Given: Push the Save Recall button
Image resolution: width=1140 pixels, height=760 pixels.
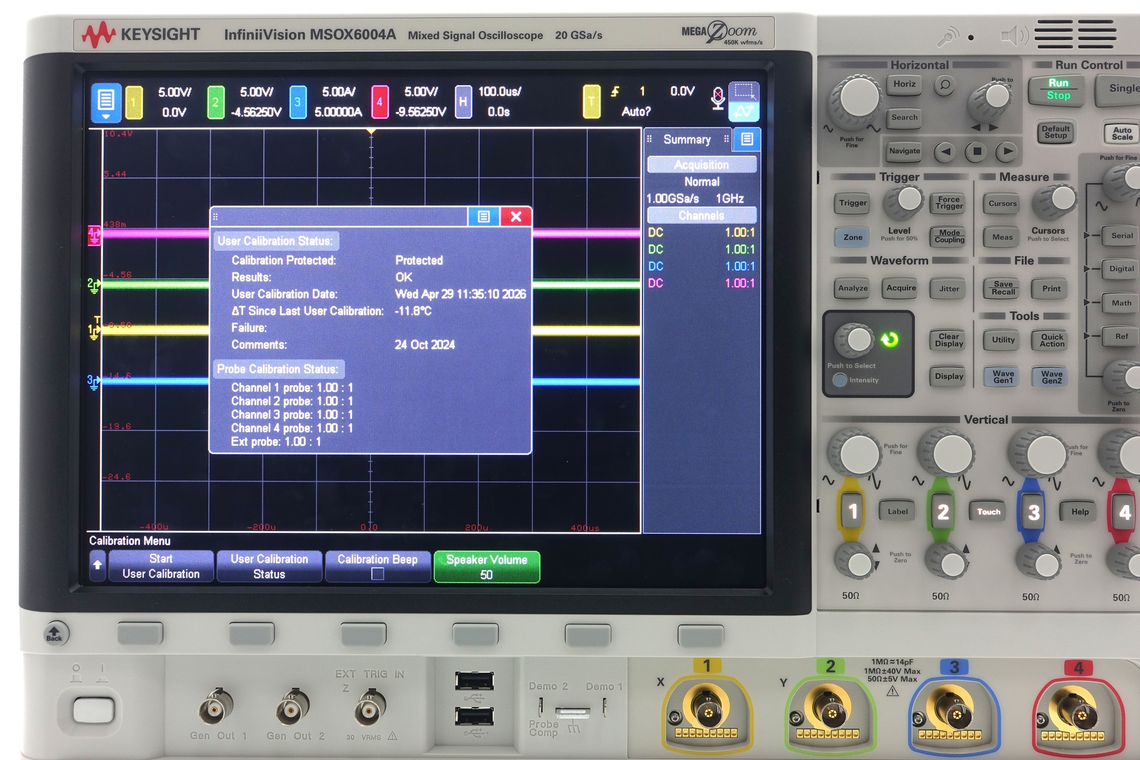Looking at the screenshot, I should coord(1003,288).
